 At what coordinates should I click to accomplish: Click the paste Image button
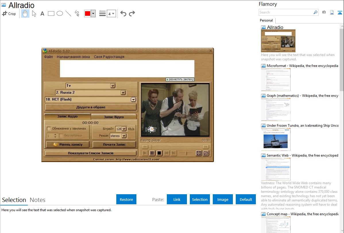pyautogui.click(x=223, y=199)
